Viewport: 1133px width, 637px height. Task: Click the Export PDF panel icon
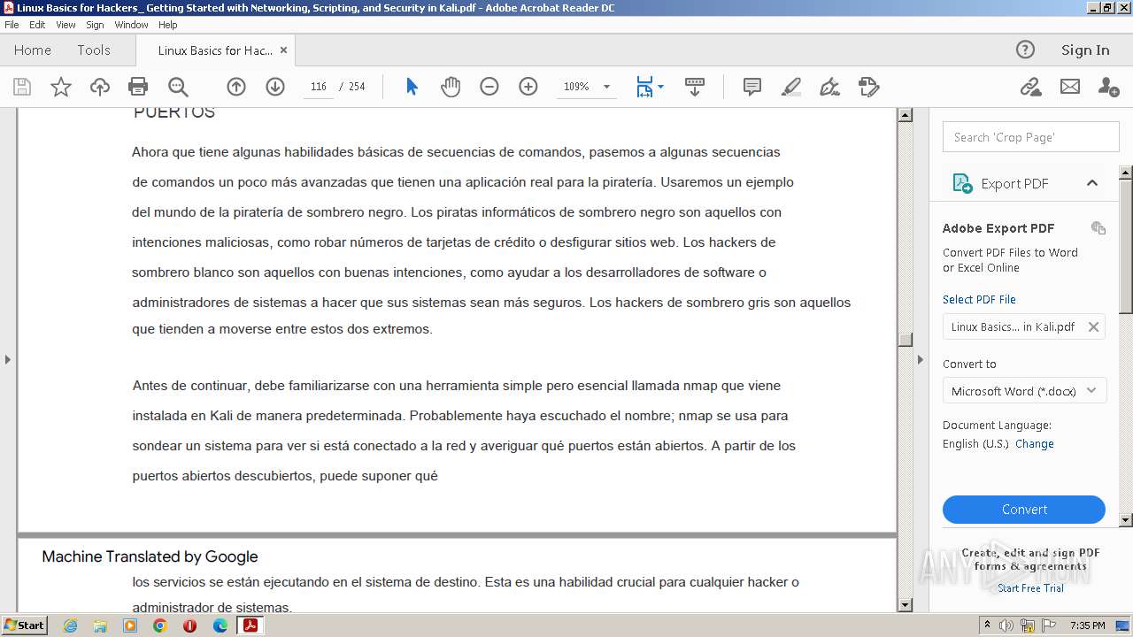pyautogui.click(x=962, y=183)
